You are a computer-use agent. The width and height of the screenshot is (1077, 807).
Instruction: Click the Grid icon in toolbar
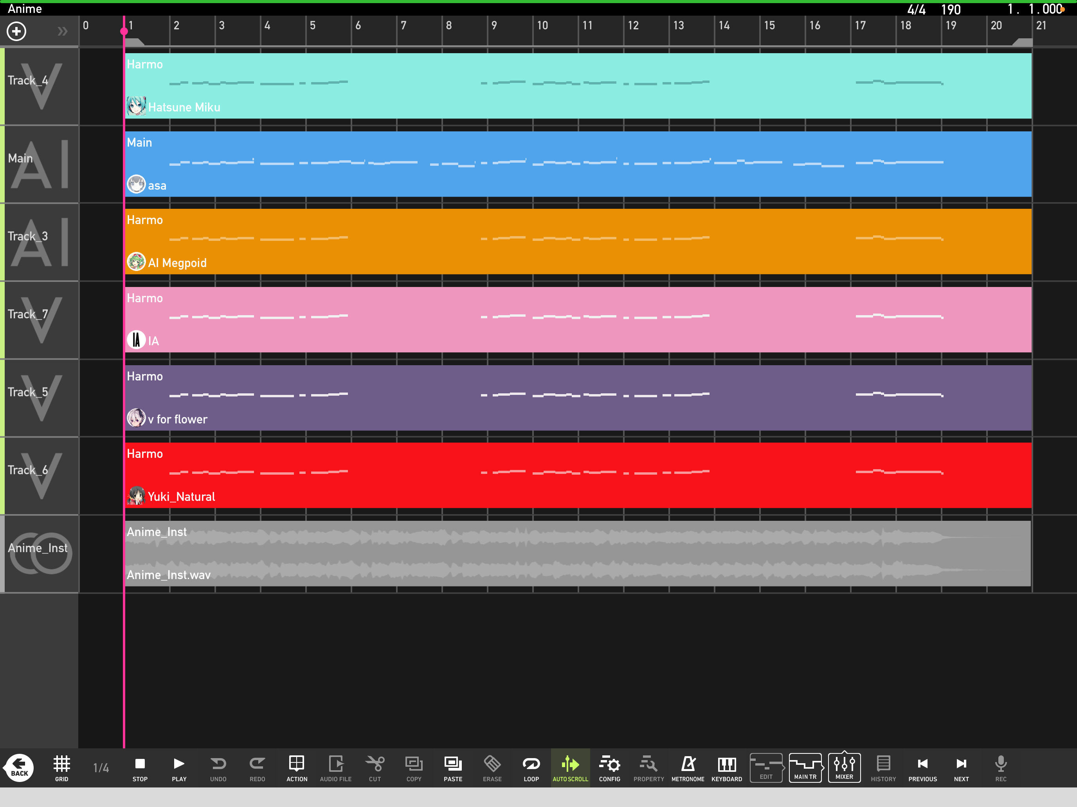click(x=61, y=768)
